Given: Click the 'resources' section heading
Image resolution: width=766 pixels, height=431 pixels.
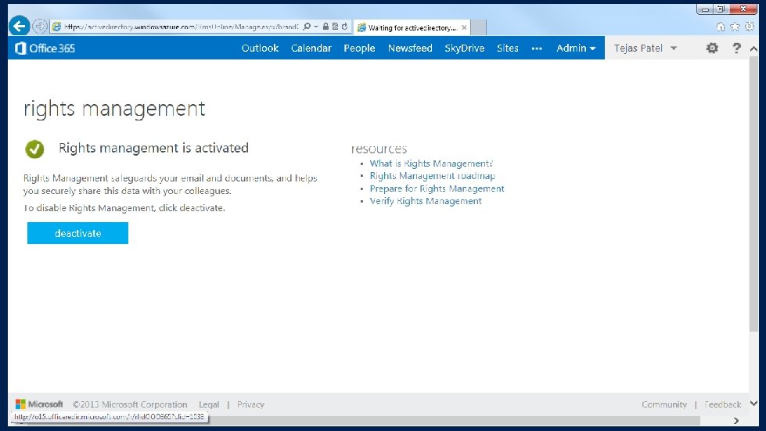Looking at the screenshot, I should point(379,149).
